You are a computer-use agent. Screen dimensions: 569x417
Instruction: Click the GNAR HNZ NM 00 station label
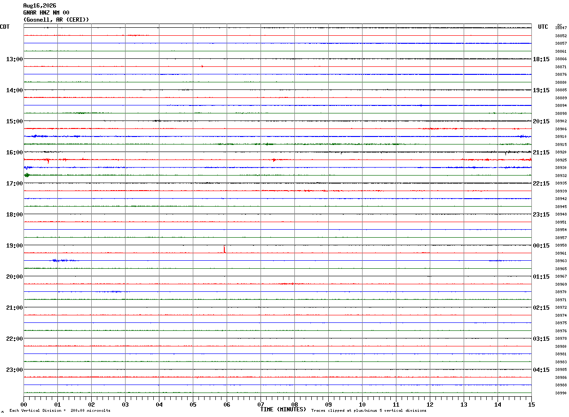tap(46, 13)
